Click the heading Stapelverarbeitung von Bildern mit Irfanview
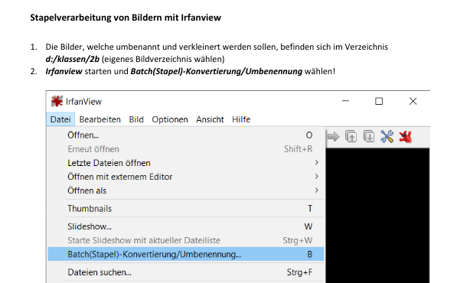Image resolution: width=457 pixels, height=283 pixels. click(126, 18)
